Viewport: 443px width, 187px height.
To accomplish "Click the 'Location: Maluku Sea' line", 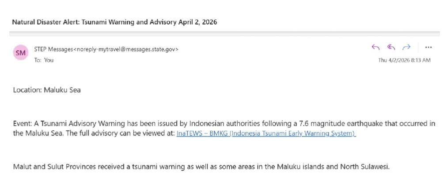I will pyautogui.click(x=47, y=90).
